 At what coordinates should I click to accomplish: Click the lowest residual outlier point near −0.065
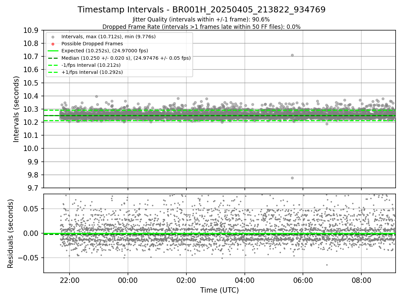327,265
